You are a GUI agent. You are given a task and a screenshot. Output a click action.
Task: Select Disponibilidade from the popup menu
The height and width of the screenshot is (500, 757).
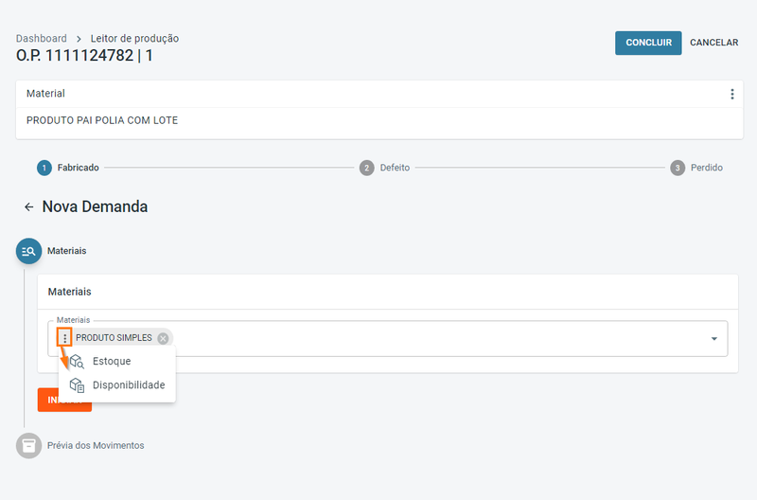pyautogui.click(x=129, y=385)
